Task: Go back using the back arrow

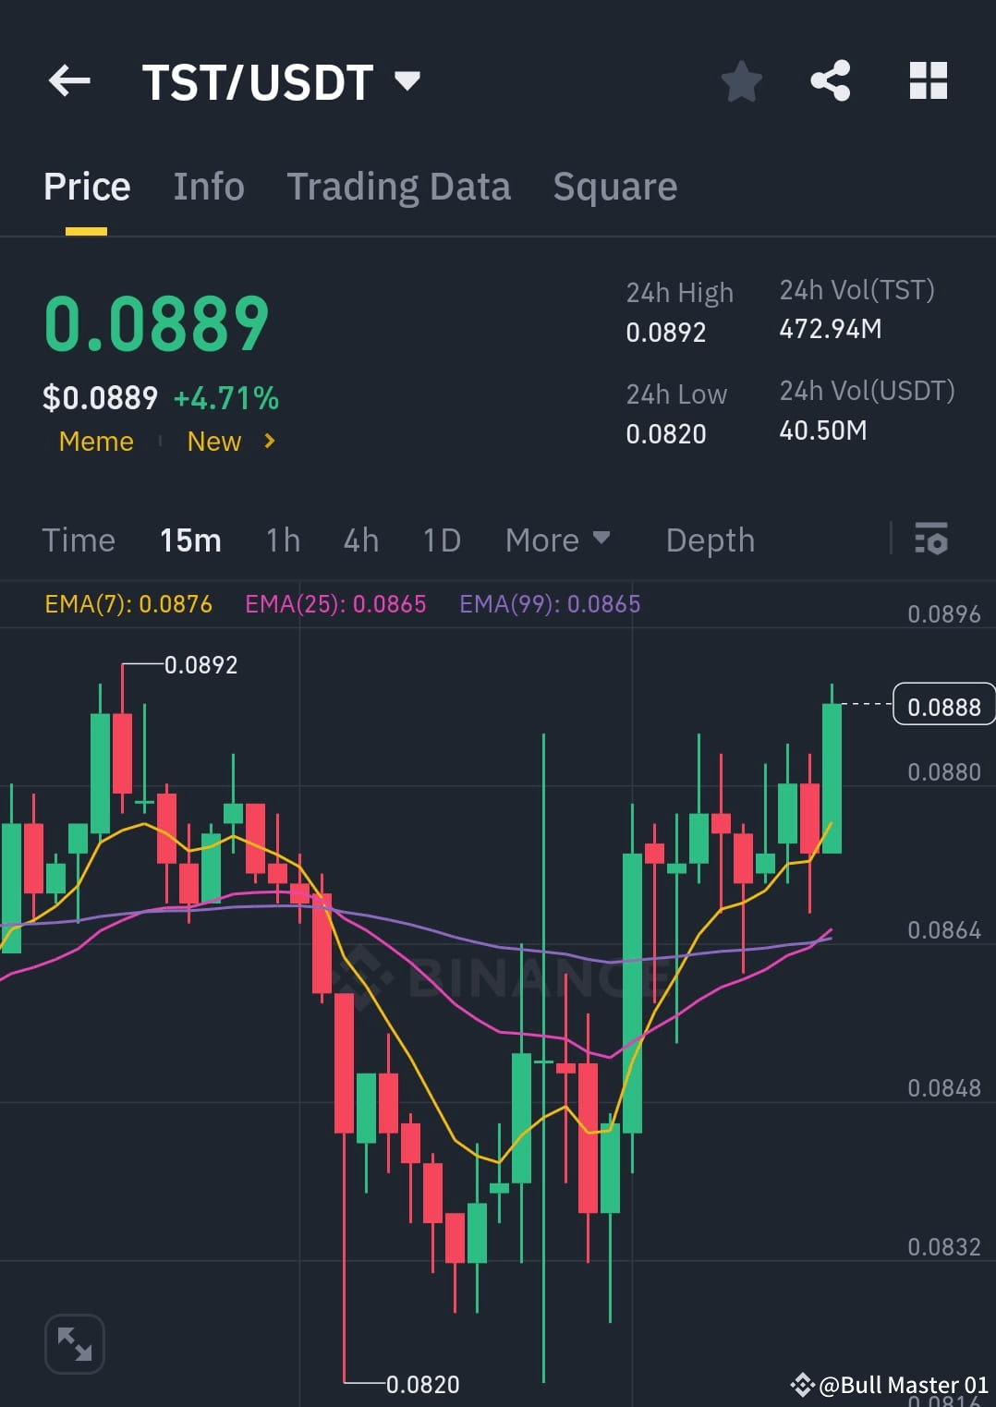Action: pos(69,81)
